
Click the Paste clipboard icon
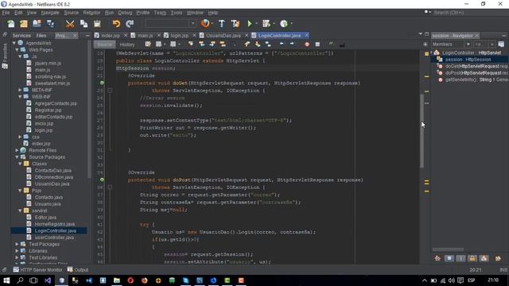pos(97,24)
